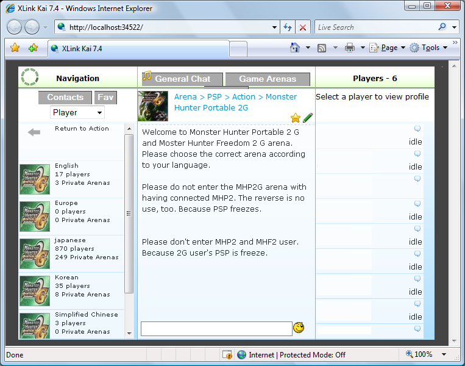Click the page vertical scroll down arrow

[454, 341]
